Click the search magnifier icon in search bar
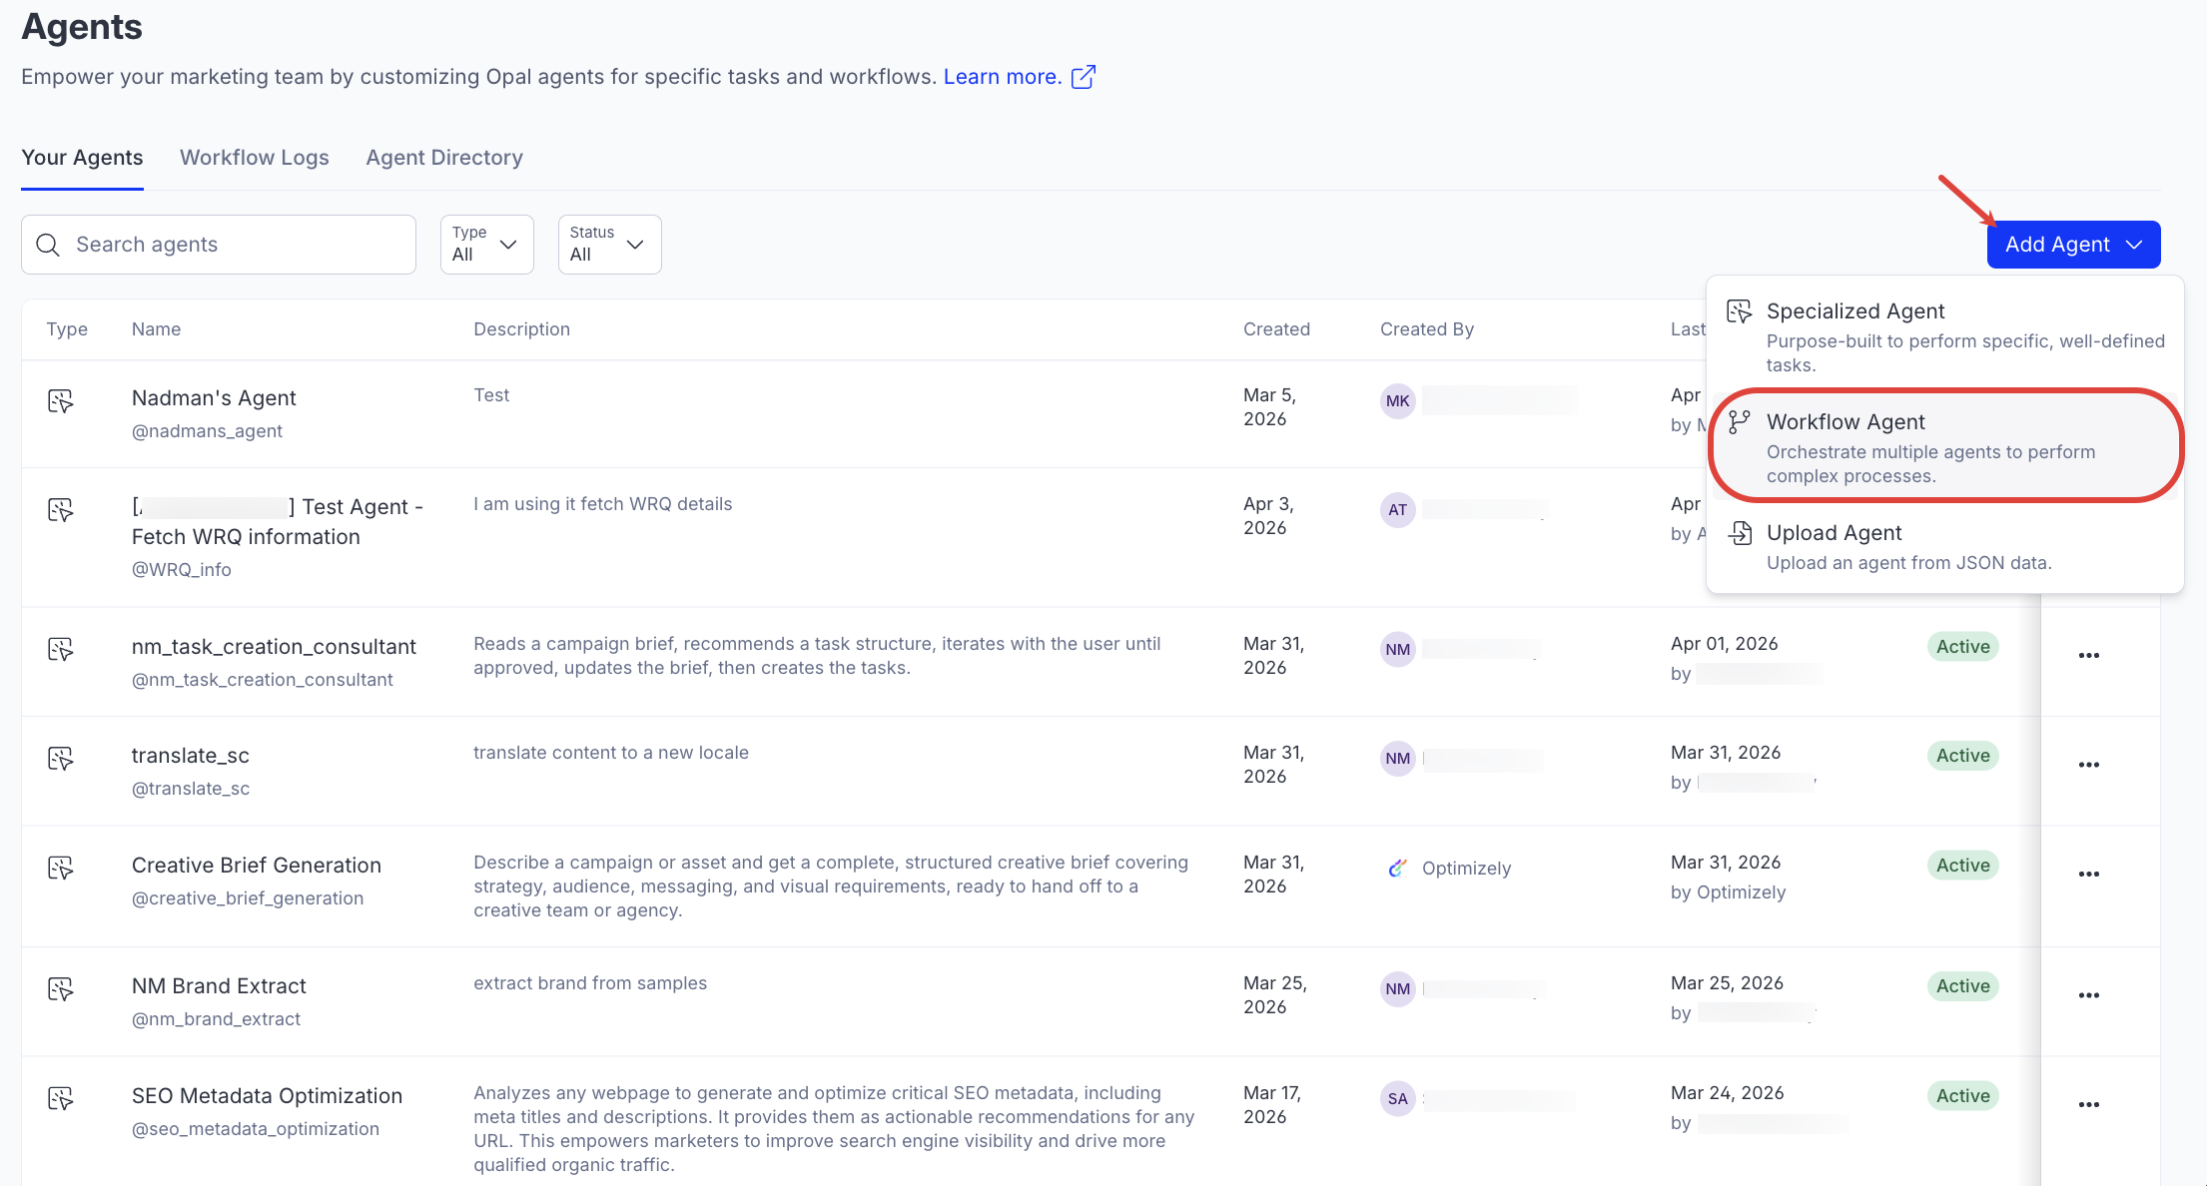 pyautogui.click(x=48, y=244)
